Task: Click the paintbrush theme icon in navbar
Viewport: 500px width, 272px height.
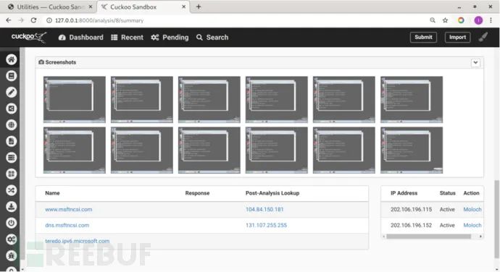Action: click(x=483, y=37)
